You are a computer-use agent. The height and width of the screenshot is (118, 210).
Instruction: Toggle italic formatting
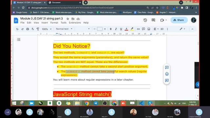coord(116,29)
